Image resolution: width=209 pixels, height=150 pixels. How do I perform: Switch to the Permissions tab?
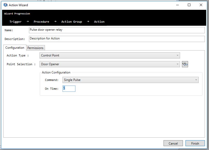pos(35,48)
